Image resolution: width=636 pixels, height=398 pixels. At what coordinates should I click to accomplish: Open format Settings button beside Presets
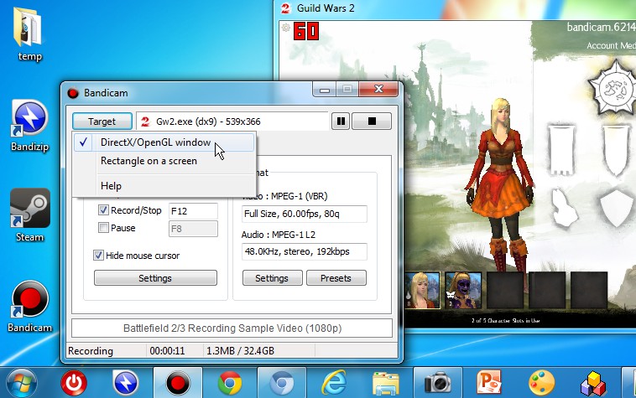point(272,278)
